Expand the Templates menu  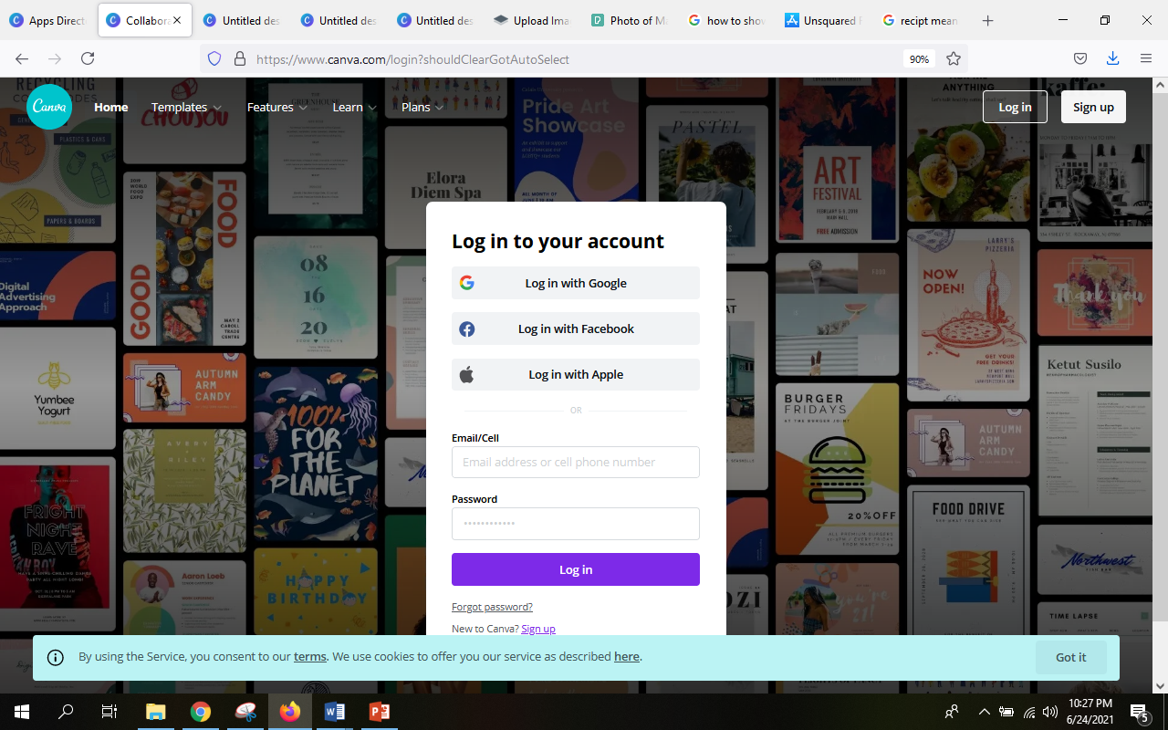186,107
